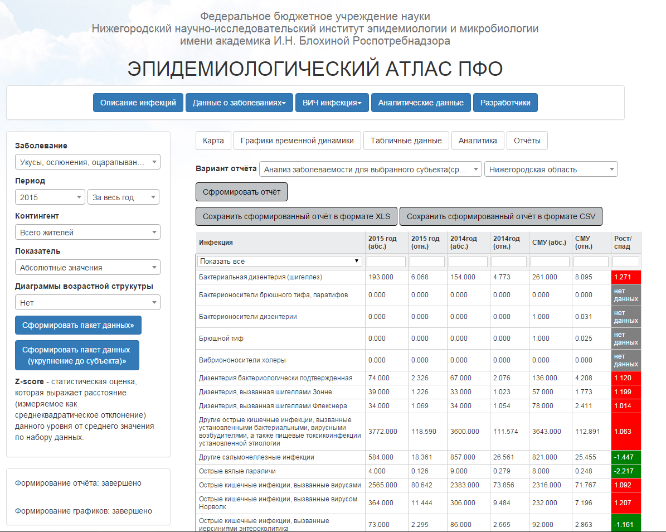Select the Брюшной тиф row
This screenshot has width=666, height=532.
click(419, 338)
